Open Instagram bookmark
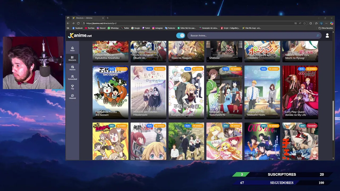340x191 pixels. (x=157, y=28)
